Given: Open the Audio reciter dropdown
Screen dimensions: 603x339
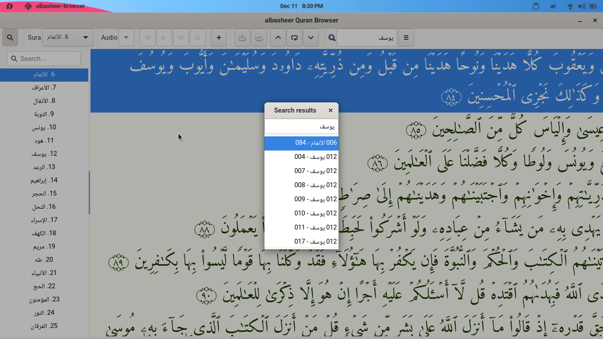Looking at the screenshot, I should tap(126, 38).
